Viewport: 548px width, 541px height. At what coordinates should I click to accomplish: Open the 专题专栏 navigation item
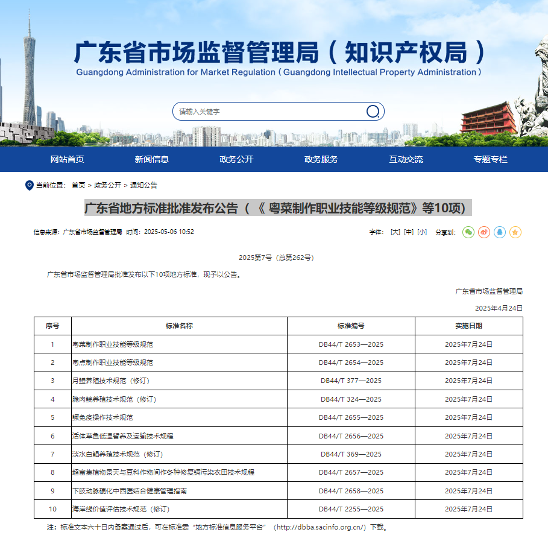tap(490, 159)
